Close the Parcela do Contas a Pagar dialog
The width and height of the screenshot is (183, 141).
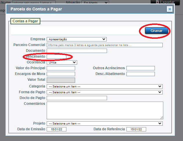coord(170,9)
